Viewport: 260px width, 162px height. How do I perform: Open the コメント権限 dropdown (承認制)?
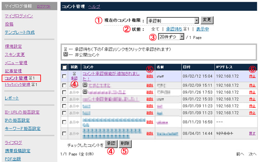click(172, 20)
